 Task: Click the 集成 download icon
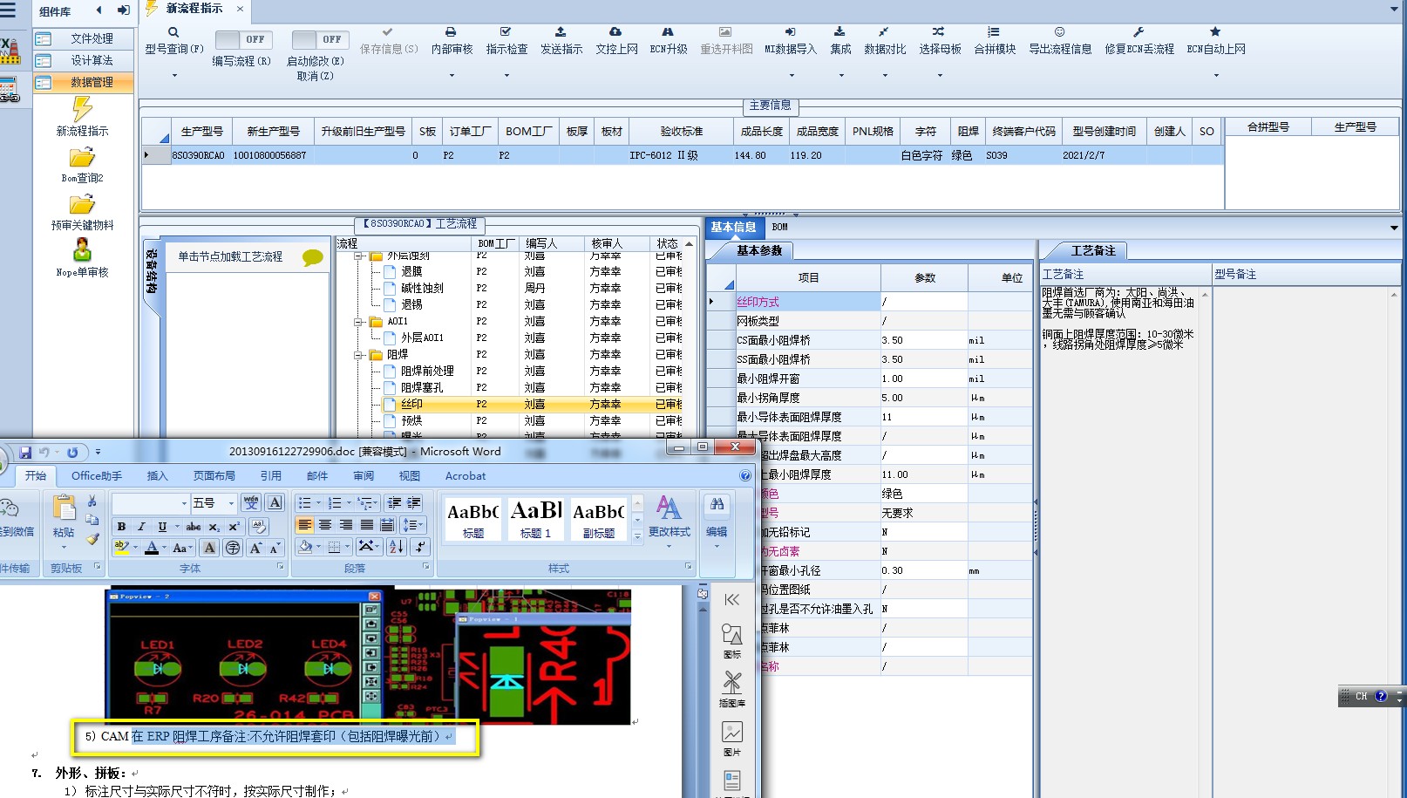[839, 31]
